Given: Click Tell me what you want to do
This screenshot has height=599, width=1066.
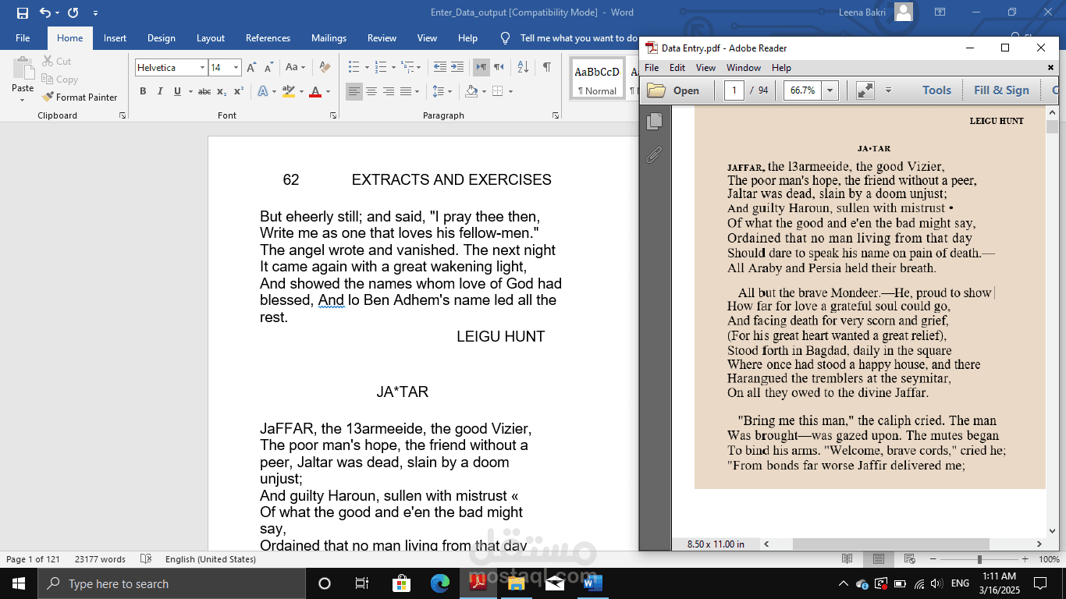Looking at the screenshot, I should (x=578, y=38).
